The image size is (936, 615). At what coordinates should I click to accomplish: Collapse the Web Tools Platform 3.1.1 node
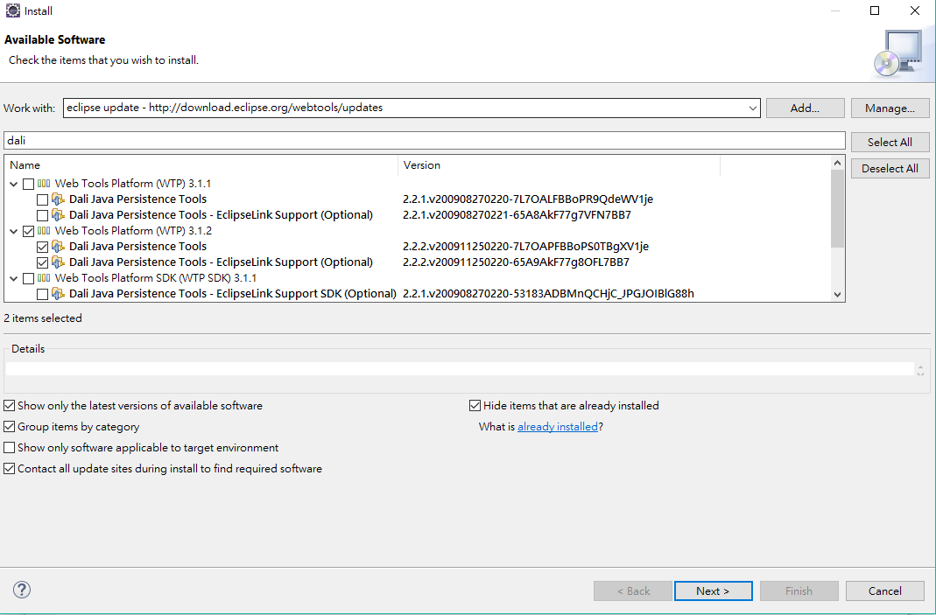coord(14,184)
